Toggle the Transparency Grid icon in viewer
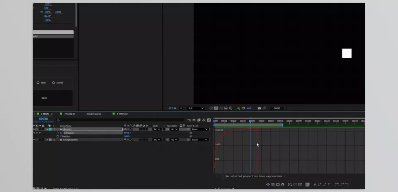The width and height of the screenshot is (398, 192). (216, 108)
